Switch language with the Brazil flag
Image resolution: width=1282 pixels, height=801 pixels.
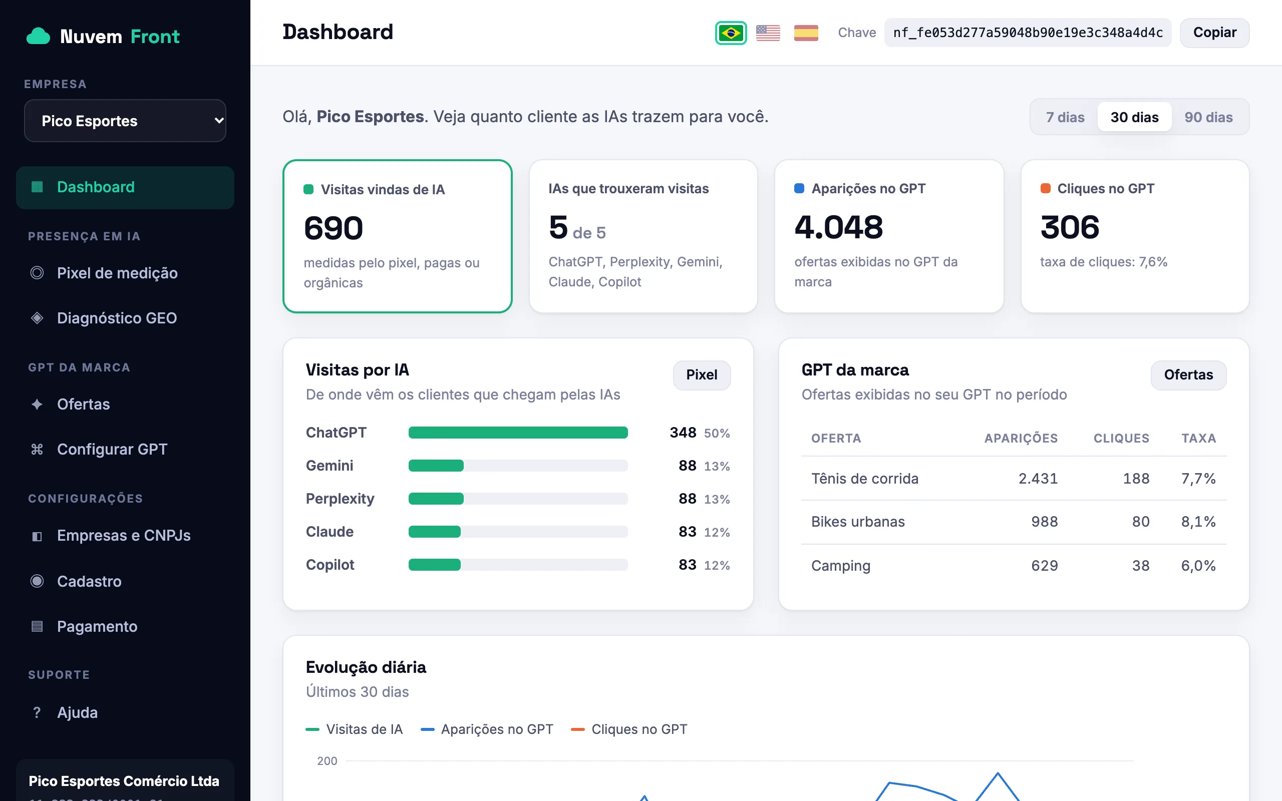coord(731,33)
